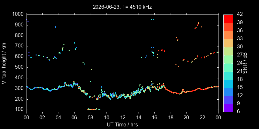259x129 pixels.
Task: Click the 100 km echo cluster near 08 hours
Action: pyautogui.click(x=94, y=109)
